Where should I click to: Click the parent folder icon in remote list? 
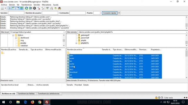pos(68,53)
